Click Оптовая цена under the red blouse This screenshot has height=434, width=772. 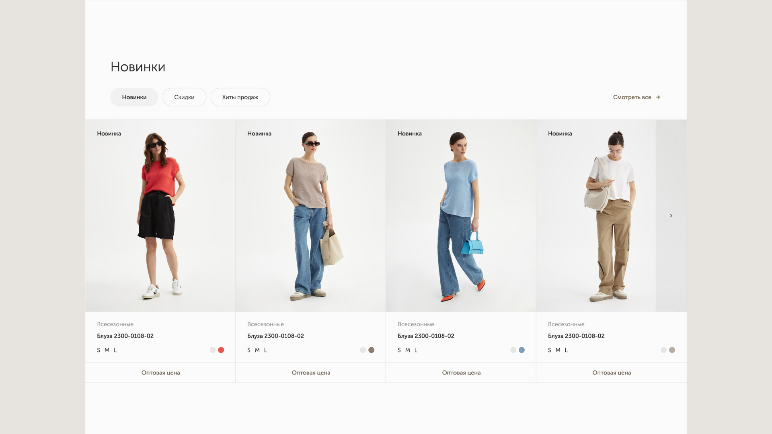pos(160,373)
